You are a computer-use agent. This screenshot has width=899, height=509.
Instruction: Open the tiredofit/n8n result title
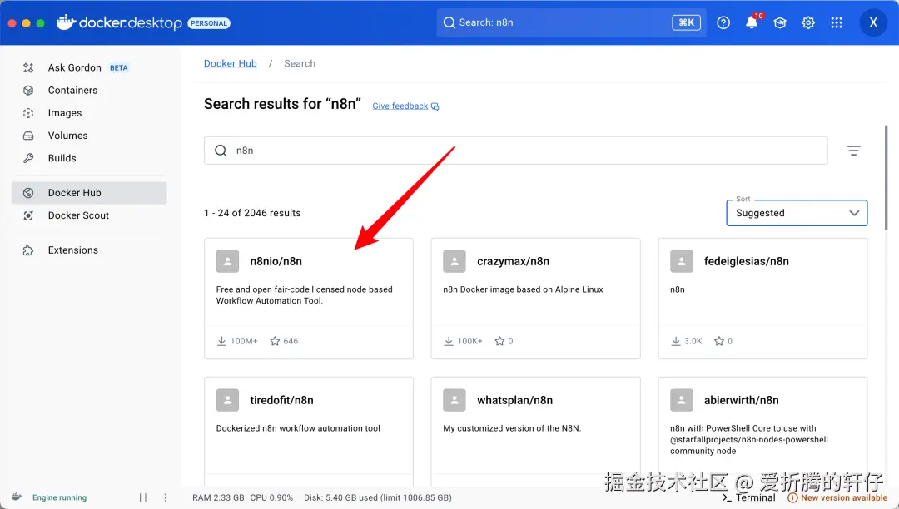tap(281, 400)
